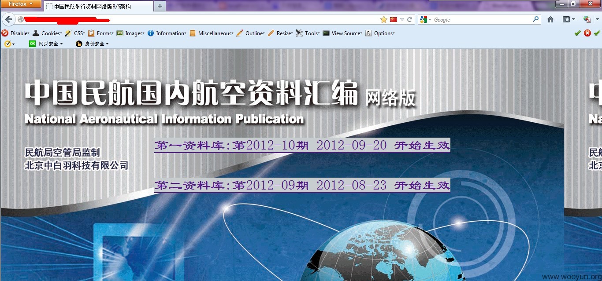Viewport: 602px width, 281px height.
Task: Open the Tools menu
Action: (x=308, y=33)
